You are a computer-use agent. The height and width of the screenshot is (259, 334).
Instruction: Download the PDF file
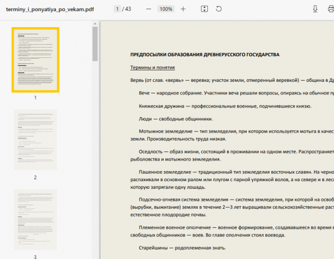[x=315, y=9]
